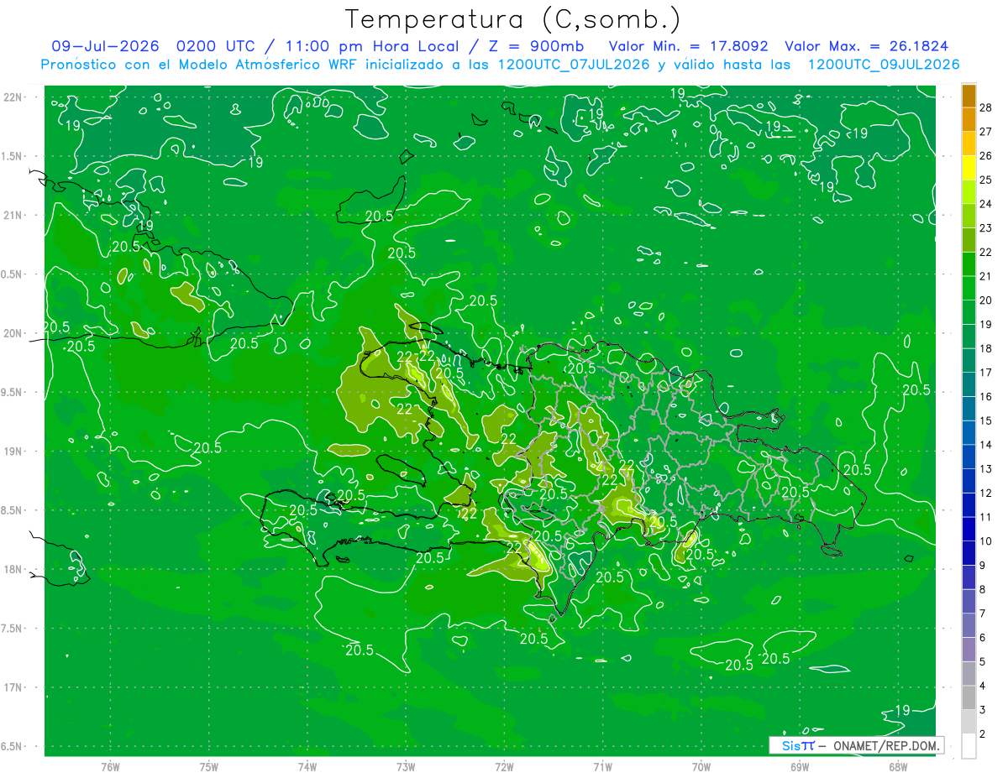Click the dark blue swatch between 10 and 11

pos(969,530)
